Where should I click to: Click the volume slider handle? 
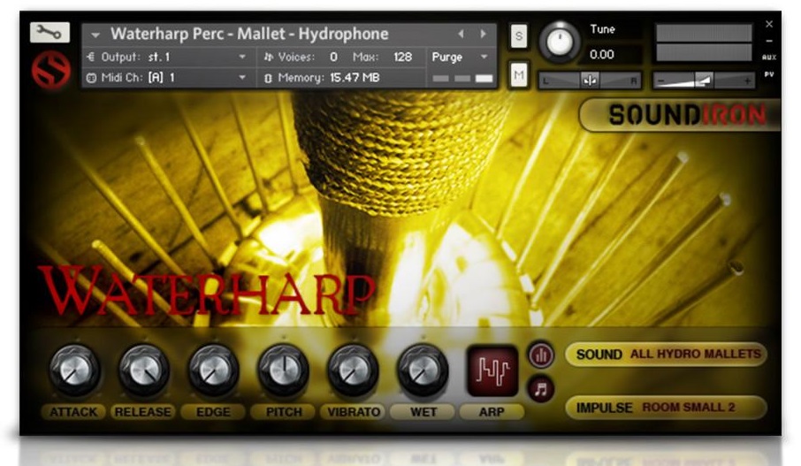click(x=704, y=80)
